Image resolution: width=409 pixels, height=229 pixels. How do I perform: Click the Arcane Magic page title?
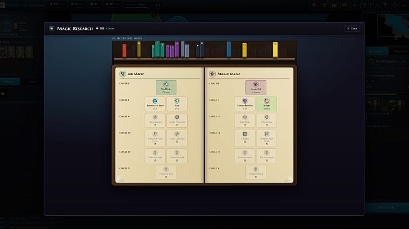point(228,74)
